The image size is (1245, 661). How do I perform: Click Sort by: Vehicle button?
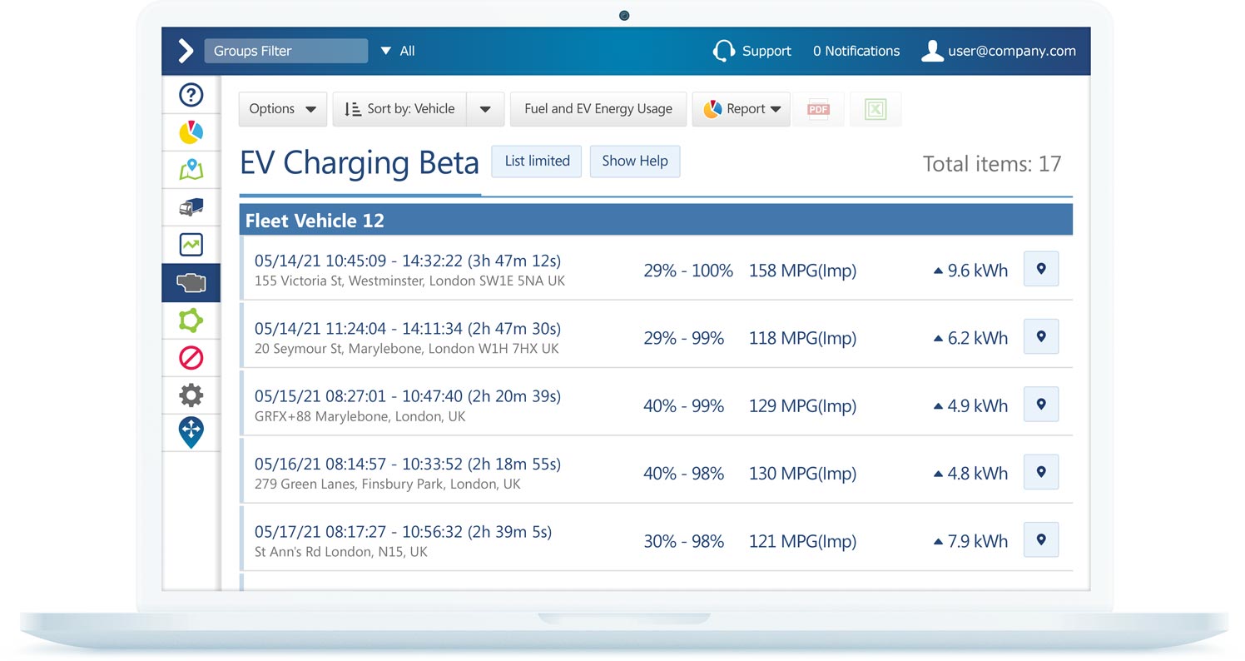399,109
